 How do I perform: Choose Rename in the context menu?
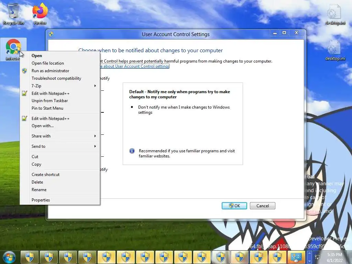coord(60,190)
